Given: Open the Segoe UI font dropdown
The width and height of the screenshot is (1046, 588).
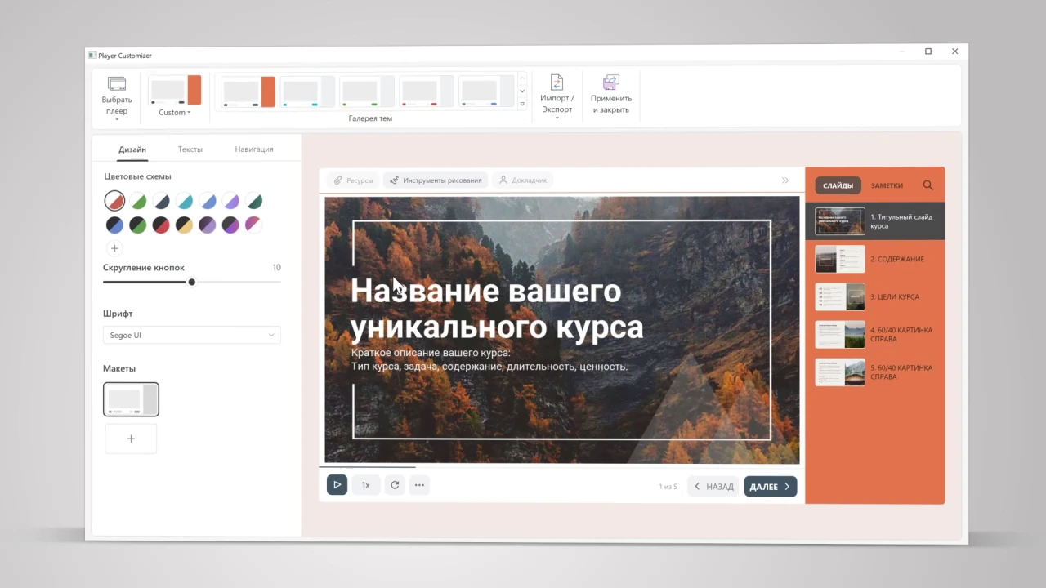Looking at the screenshot, I should pos(192,335).
